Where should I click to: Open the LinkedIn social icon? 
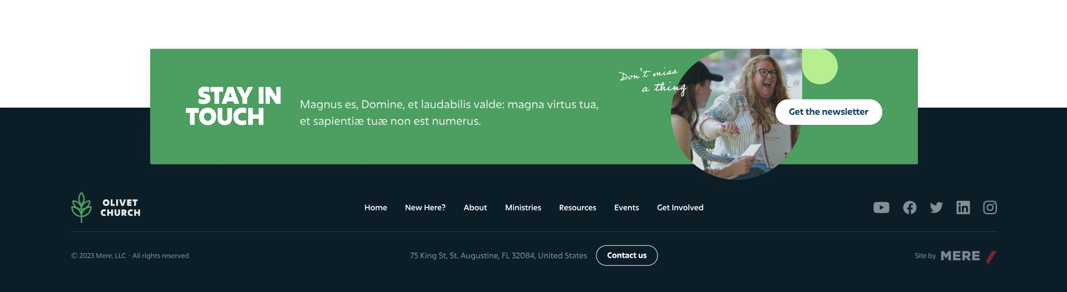pyautogui.click(x=963, y=208)
